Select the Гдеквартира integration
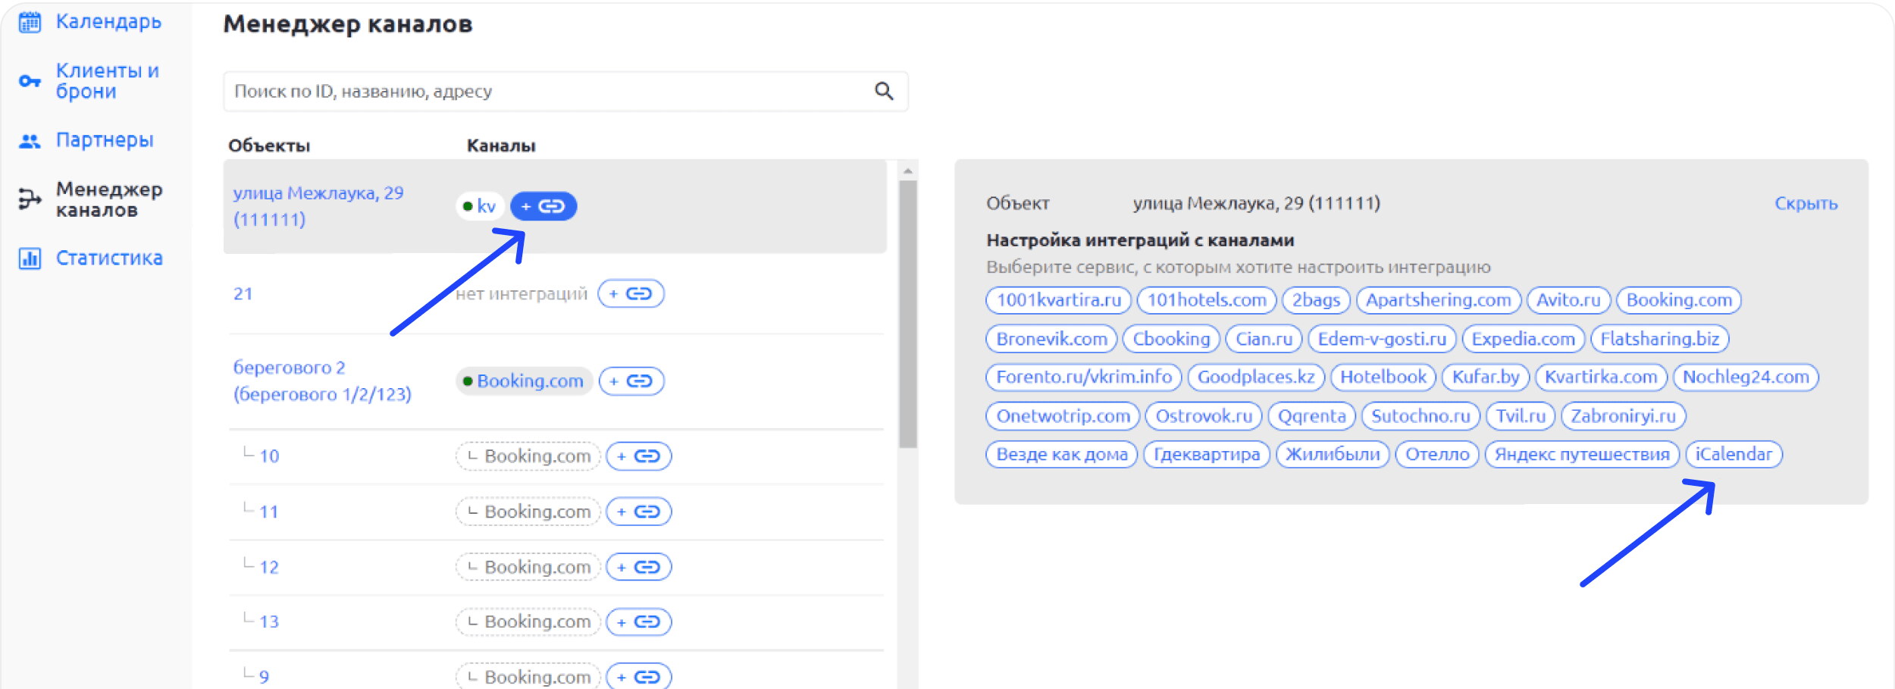Image resolution: width=1895 pixels, height=689 pixels. click(1207, 455)
